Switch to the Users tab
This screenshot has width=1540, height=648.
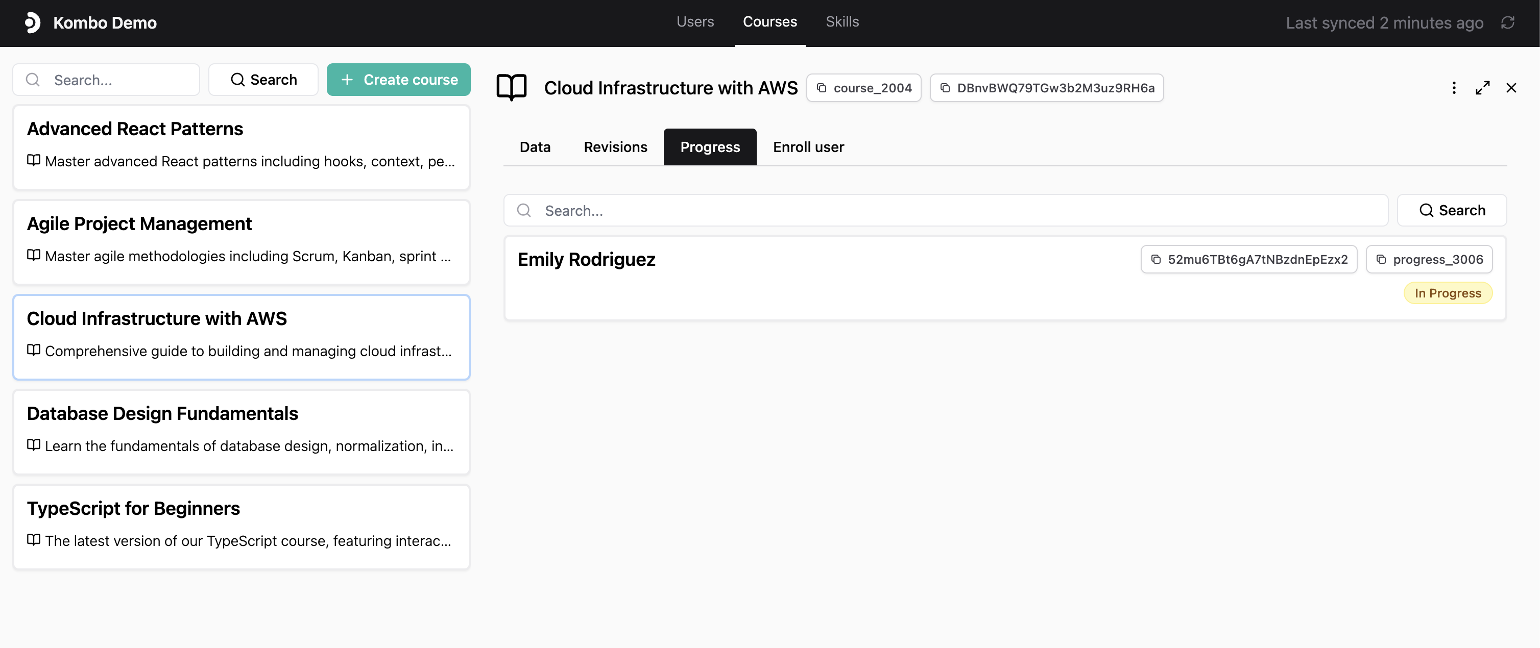click(694, 22)
